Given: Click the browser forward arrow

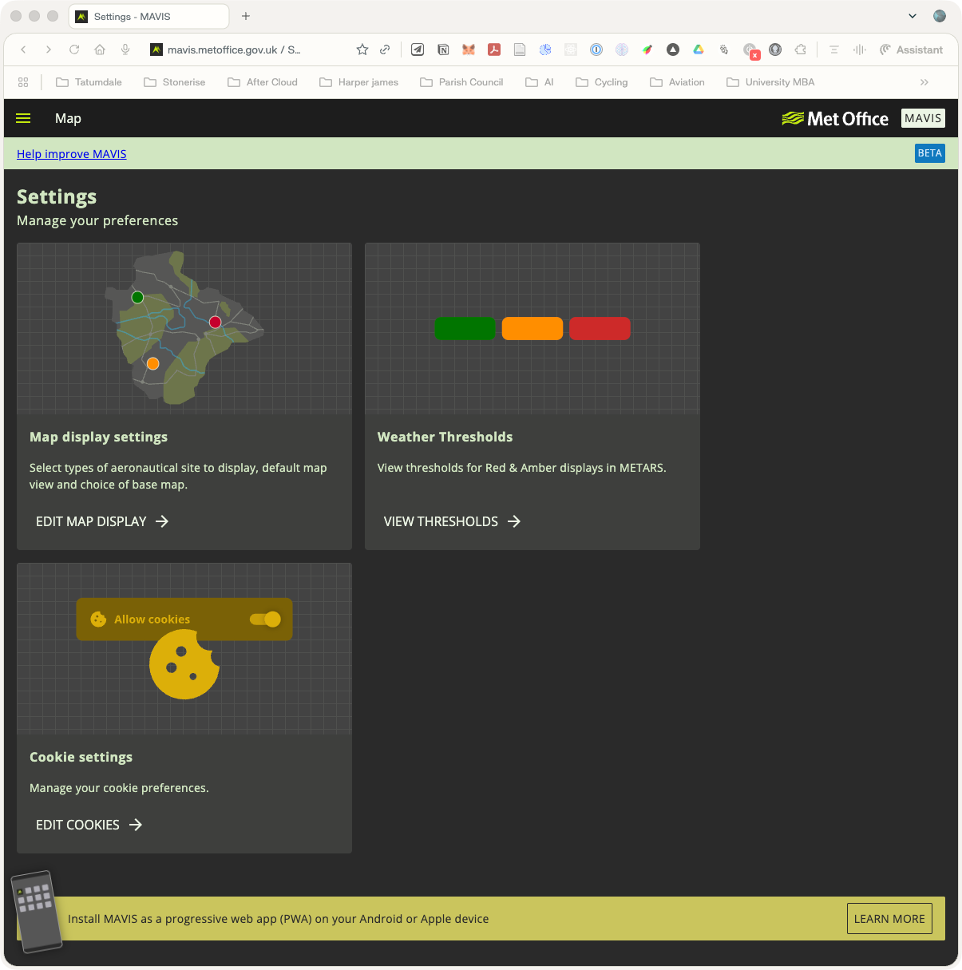Looking at the screenshot, I should 49,49.
